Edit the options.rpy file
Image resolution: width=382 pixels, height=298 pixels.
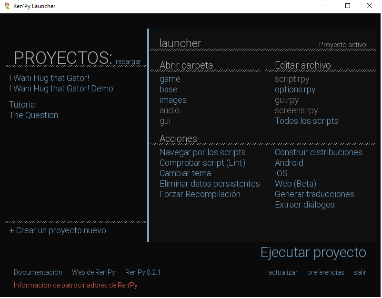click(x=295, y=89)
